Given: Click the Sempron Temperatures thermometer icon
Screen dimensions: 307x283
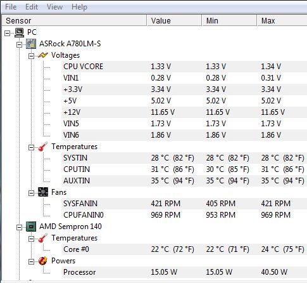Looking at the screenshot, I should pos(43,238).
